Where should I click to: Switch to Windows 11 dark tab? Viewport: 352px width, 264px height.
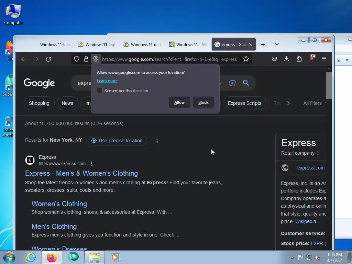[x=142, y=45]
